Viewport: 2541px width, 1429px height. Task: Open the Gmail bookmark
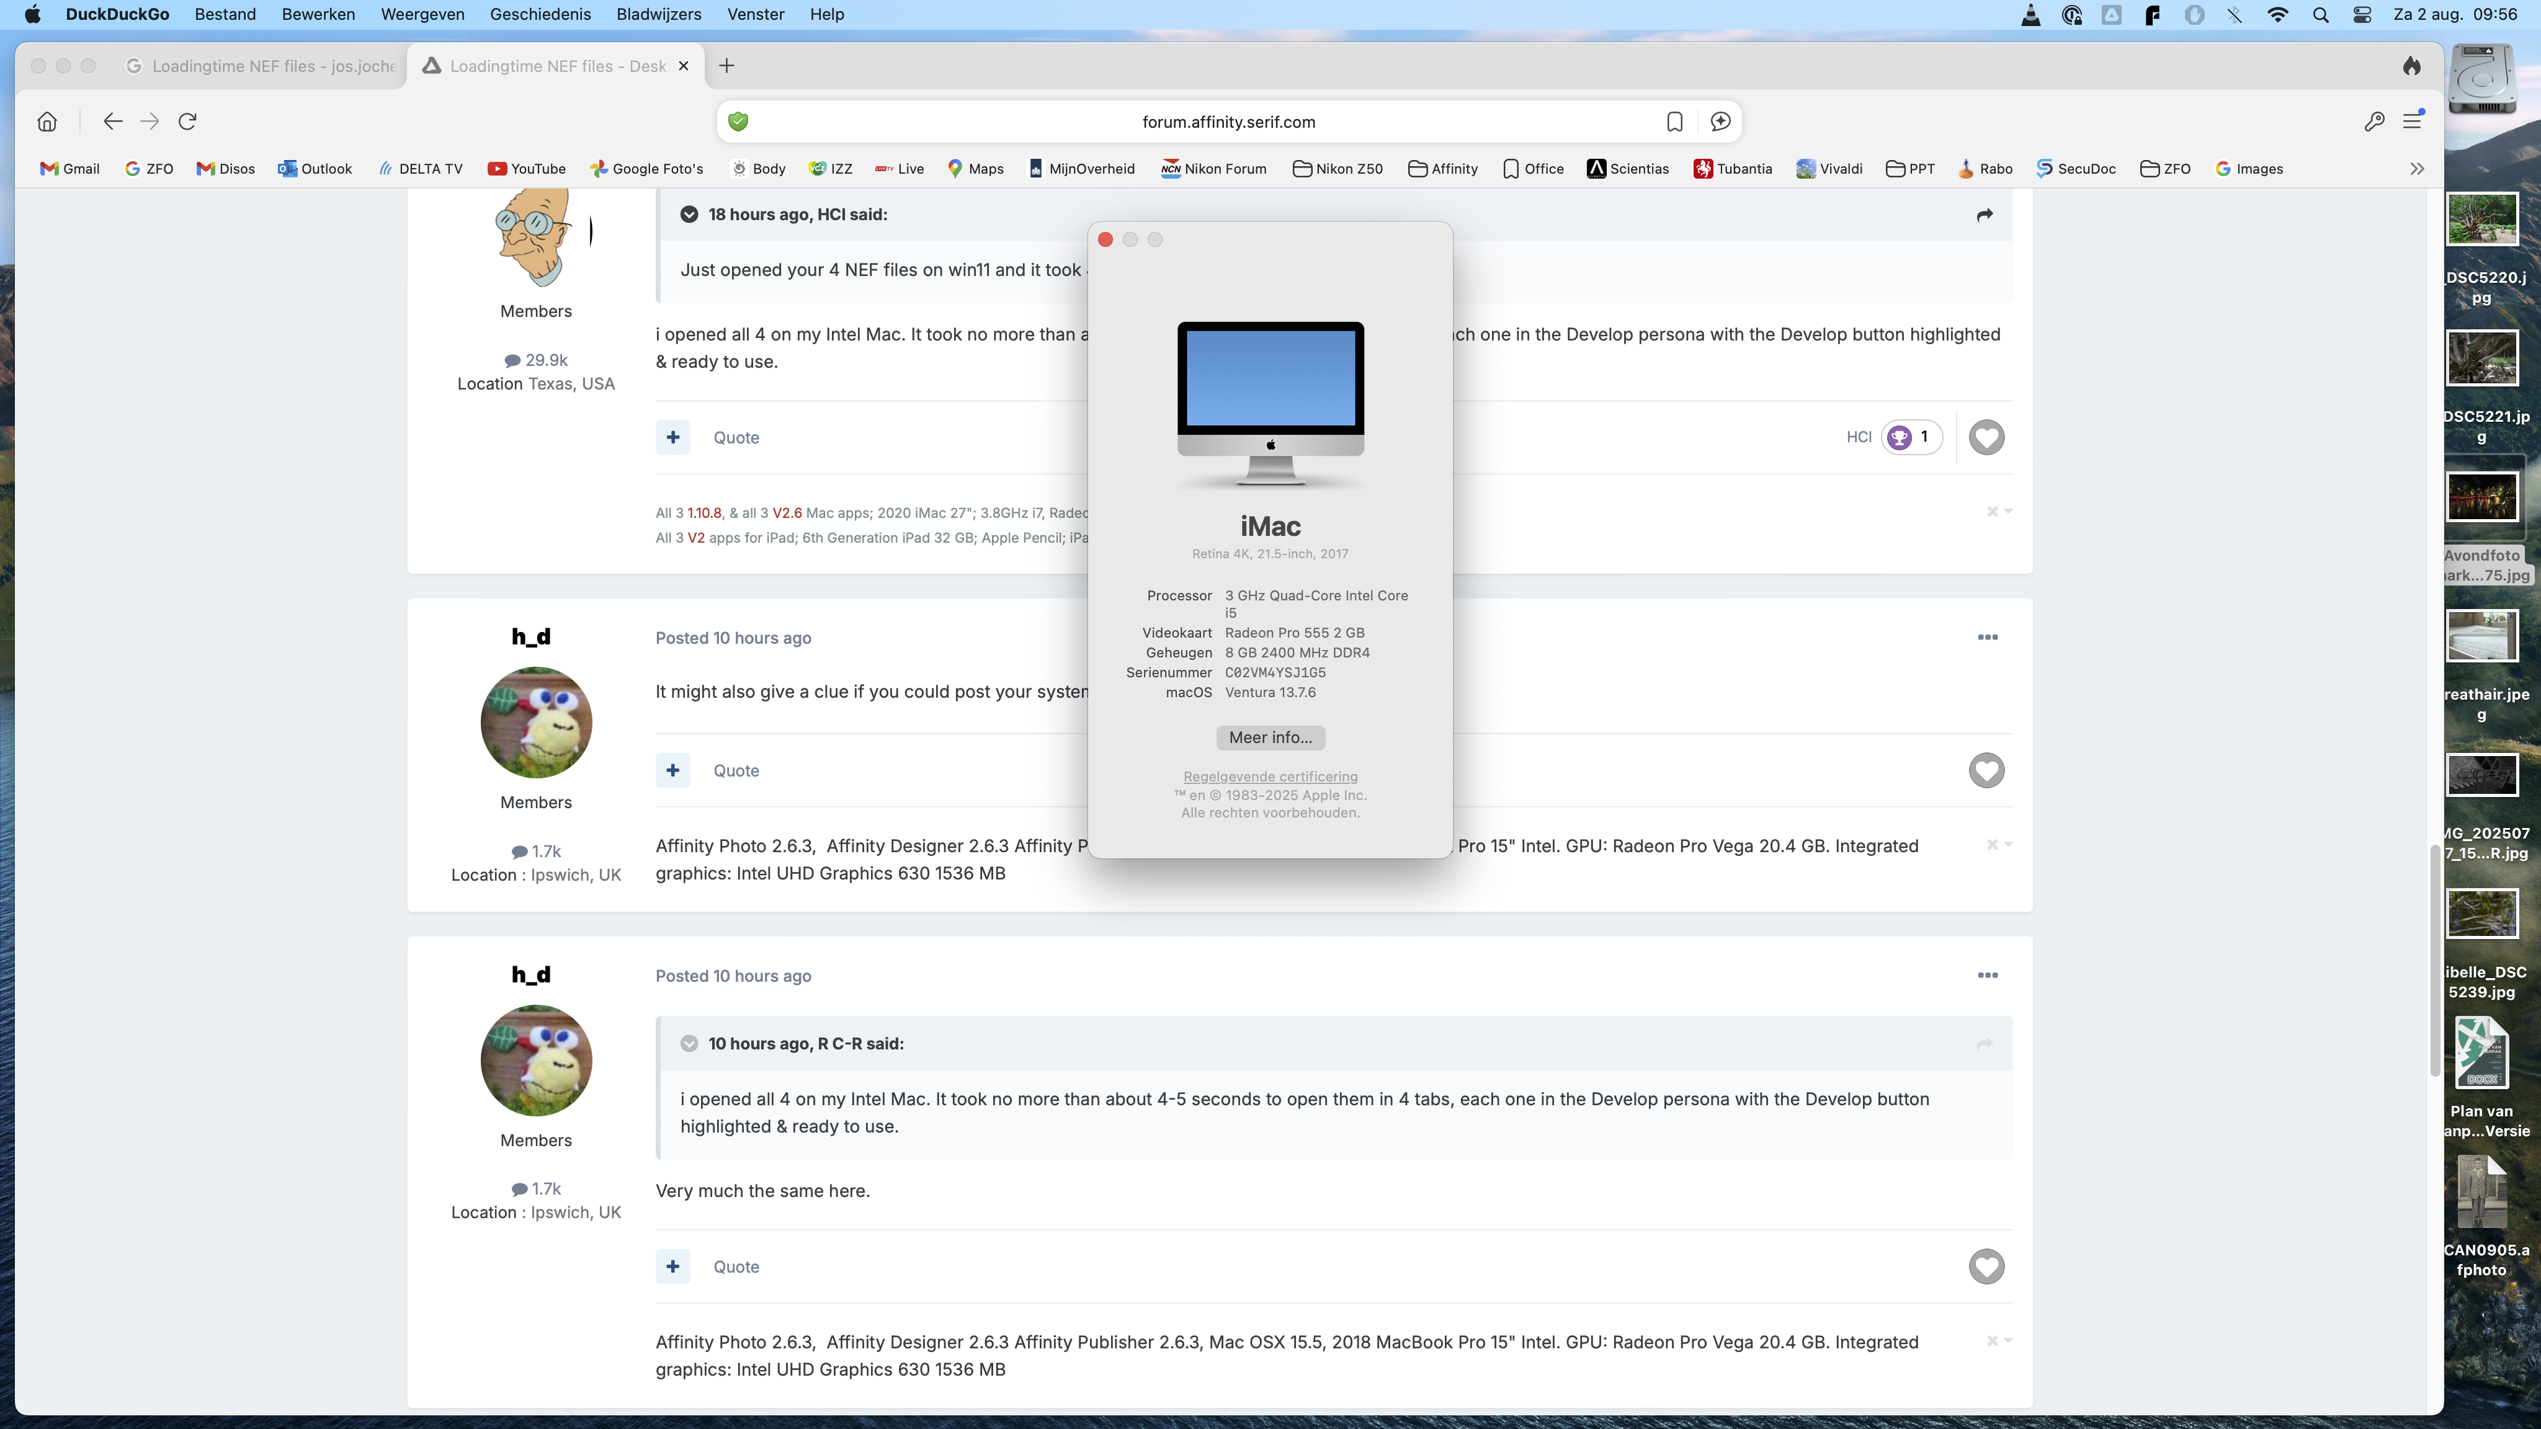click(70, 169)
